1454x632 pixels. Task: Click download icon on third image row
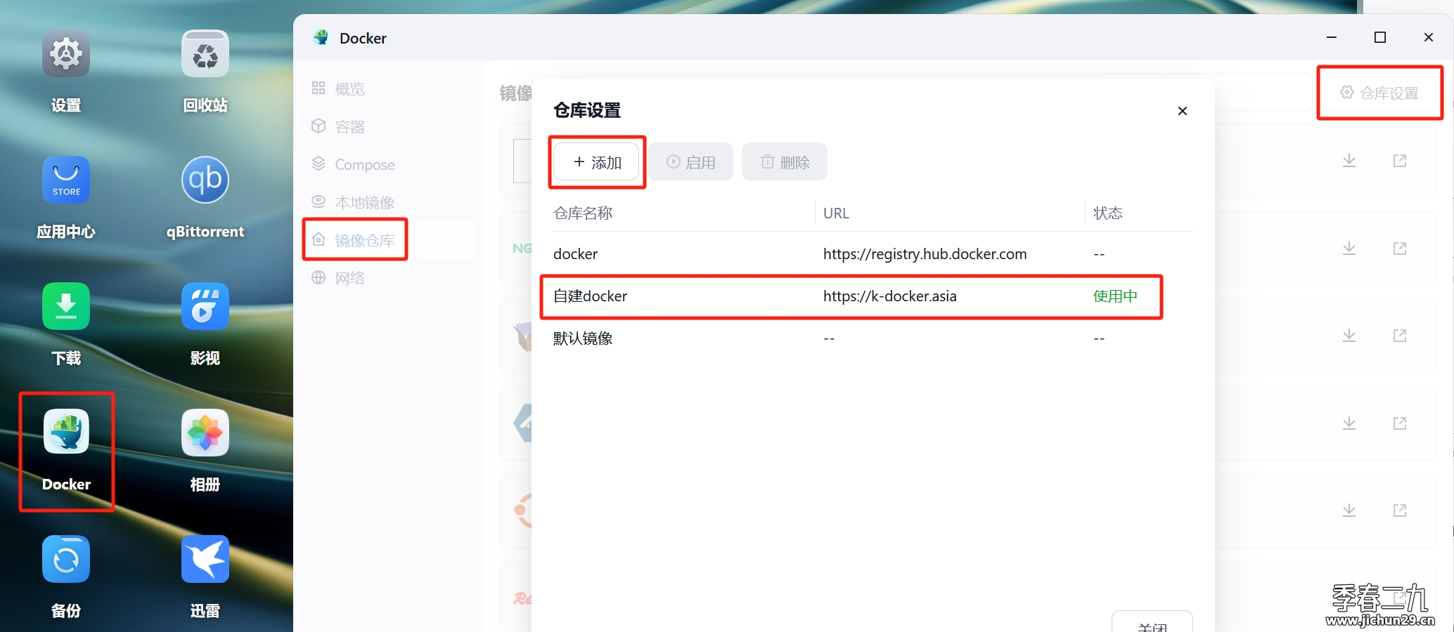coord(1349,336)
